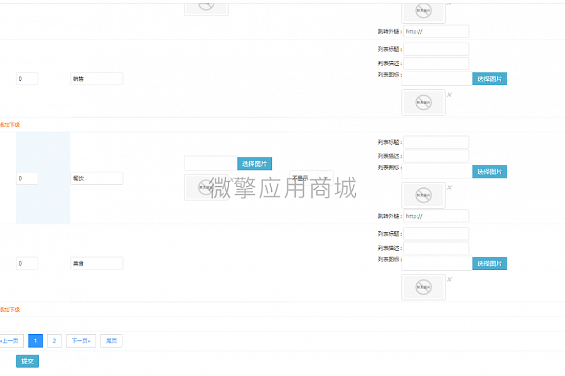
Task: Remove the list icon image in 销售 row
Action: 449,95
